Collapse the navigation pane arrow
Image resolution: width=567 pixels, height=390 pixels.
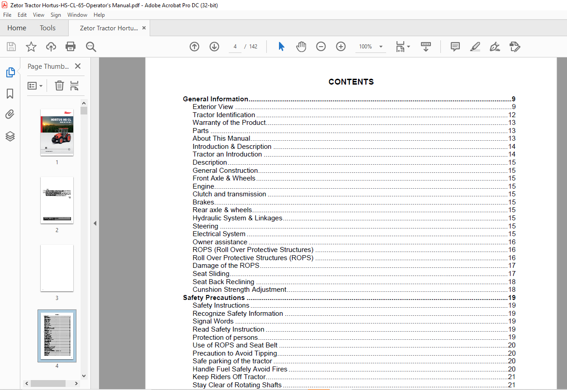[x=95, y=223]
